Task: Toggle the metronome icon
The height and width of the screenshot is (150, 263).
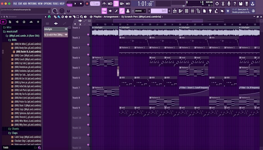Action: point(104,3)
